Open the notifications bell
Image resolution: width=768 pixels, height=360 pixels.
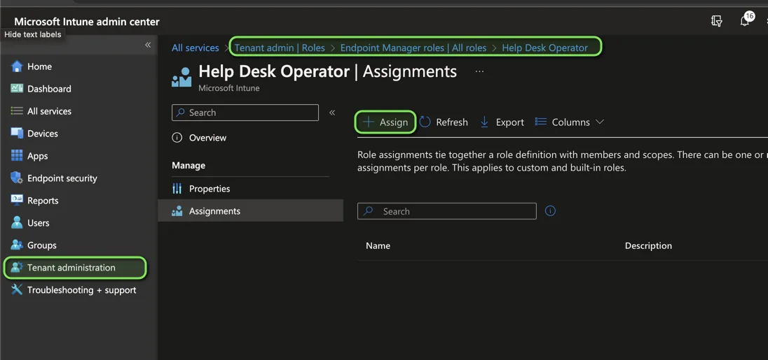[745, 21]
